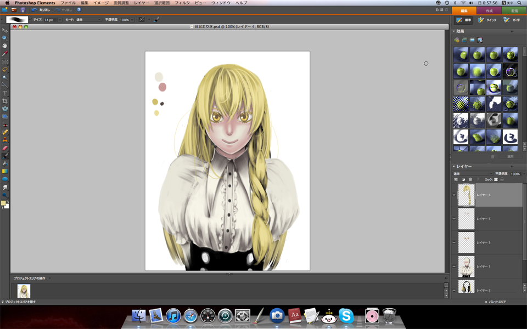Collapse the 効果 panel
Image resolution: width=527 pixels, height=329 pixels.
(x=454, y=31)
